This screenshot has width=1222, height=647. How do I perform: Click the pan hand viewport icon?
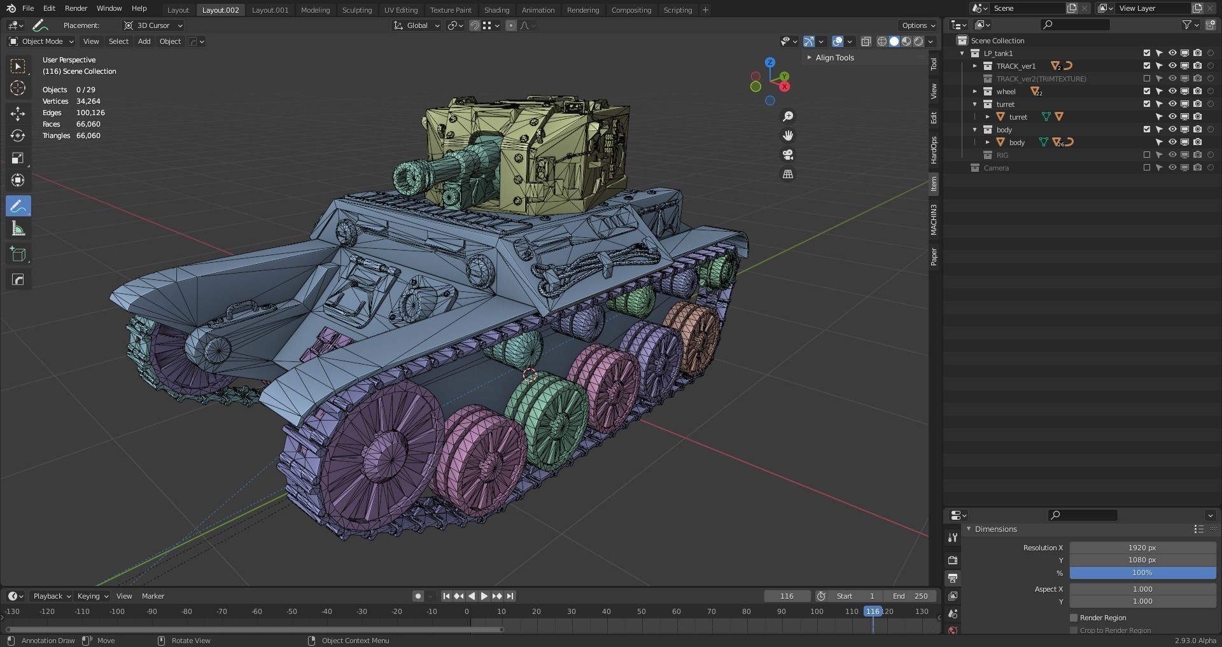pos(788,136)
